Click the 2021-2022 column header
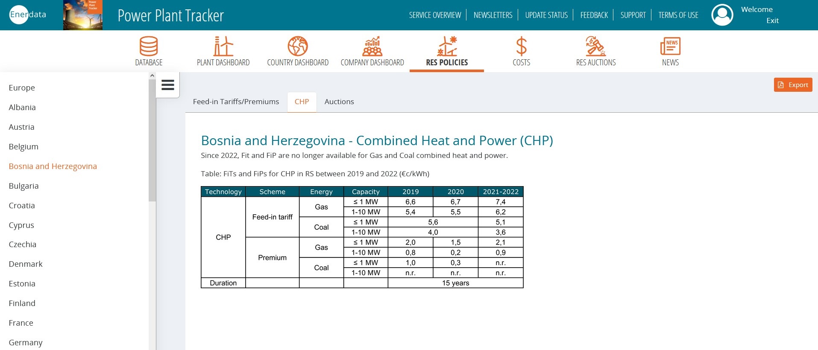The width and height of the screenshot is (818, 350). 501,192
